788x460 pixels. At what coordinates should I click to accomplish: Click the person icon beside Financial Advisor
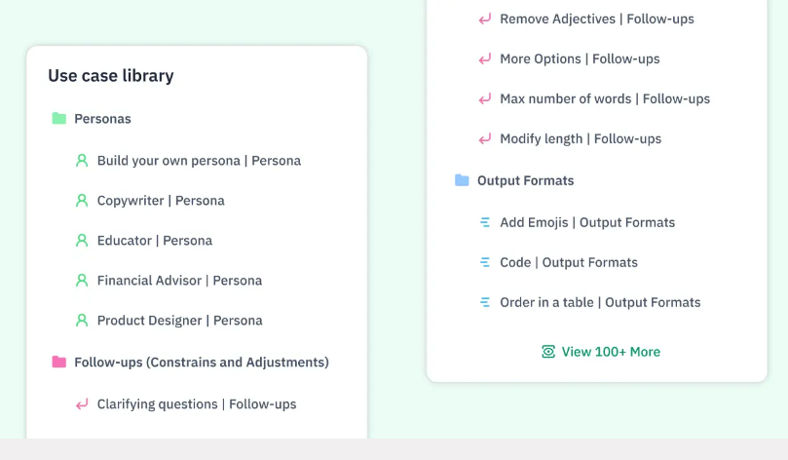(x=82, y=281)
